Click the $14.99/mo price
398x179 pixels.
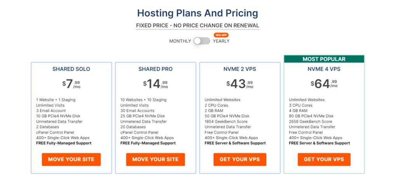pos(155,84)
